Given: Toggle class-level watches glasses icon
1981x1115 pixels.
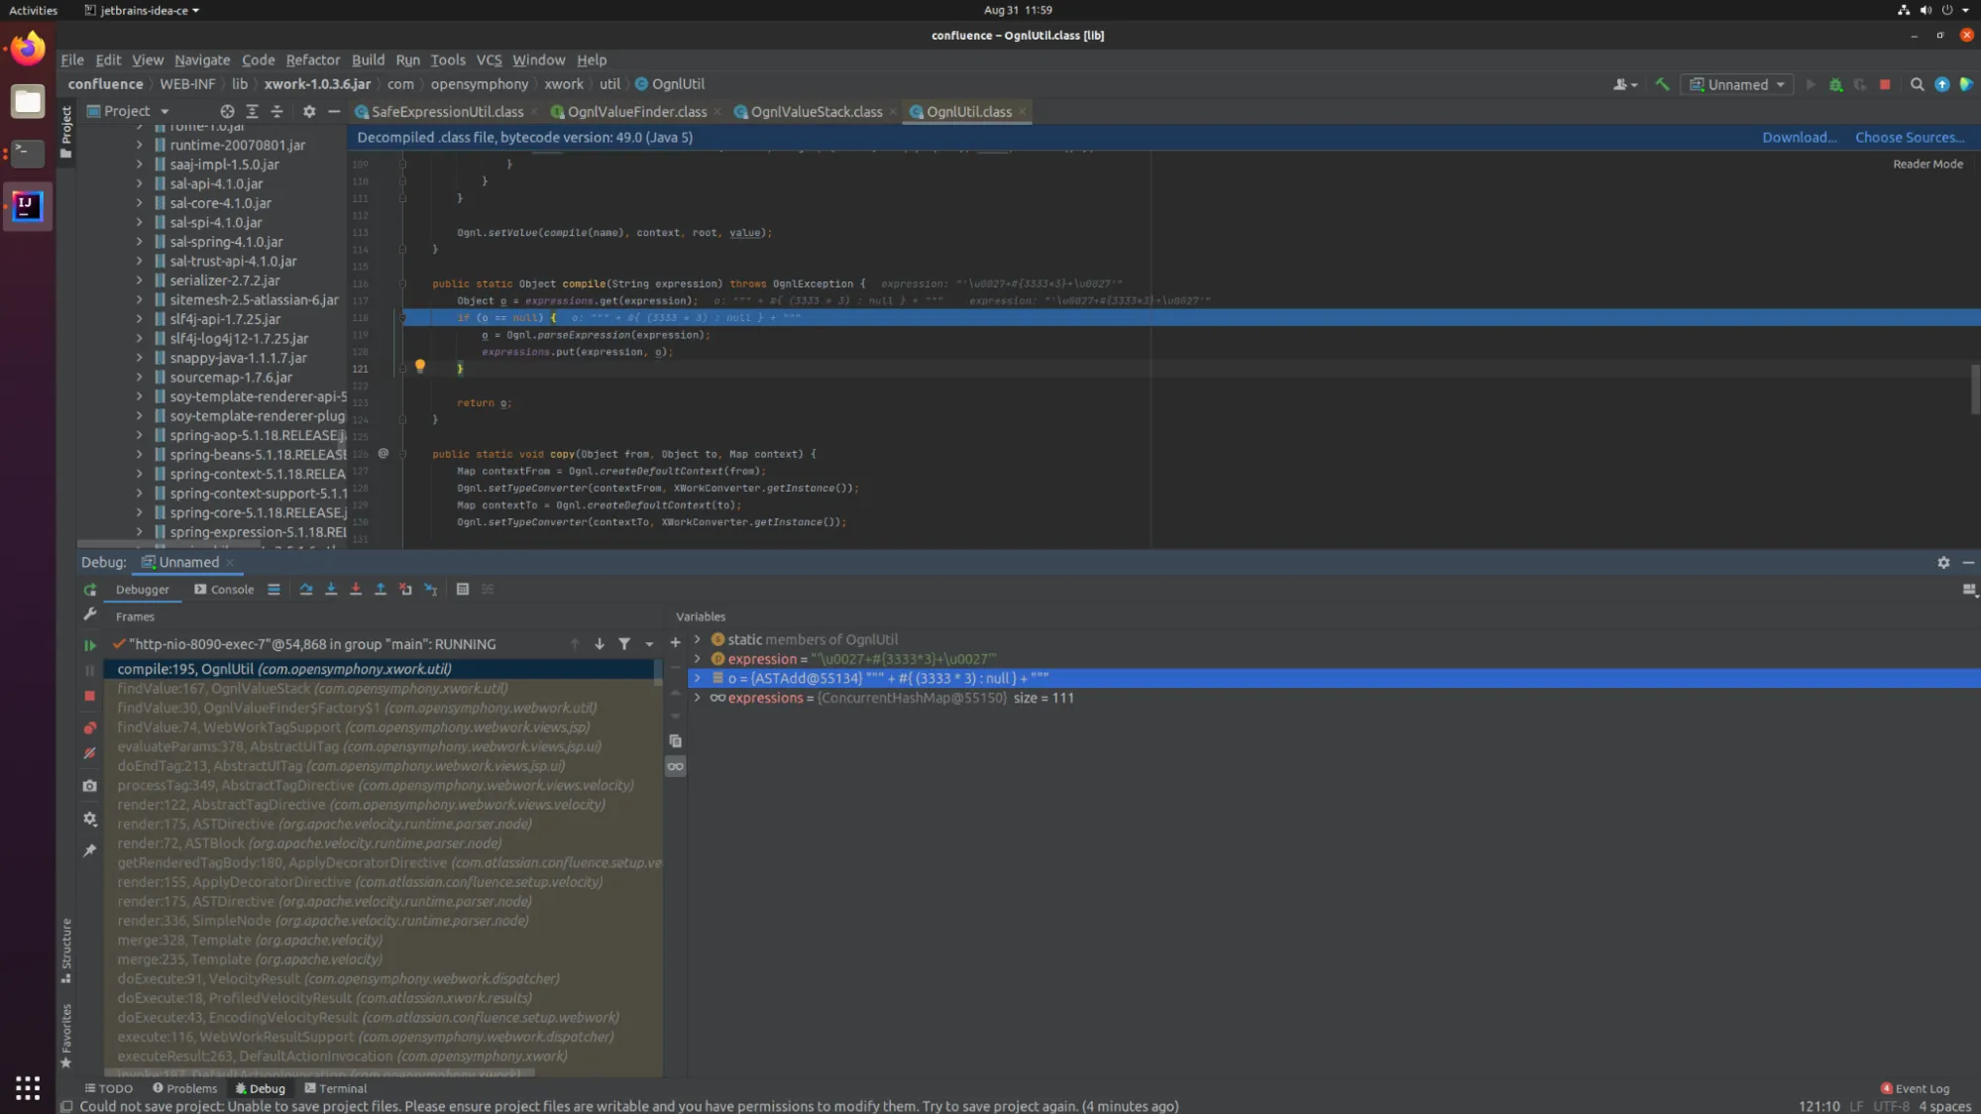Looking at the screenshot, I should point(675,766).
